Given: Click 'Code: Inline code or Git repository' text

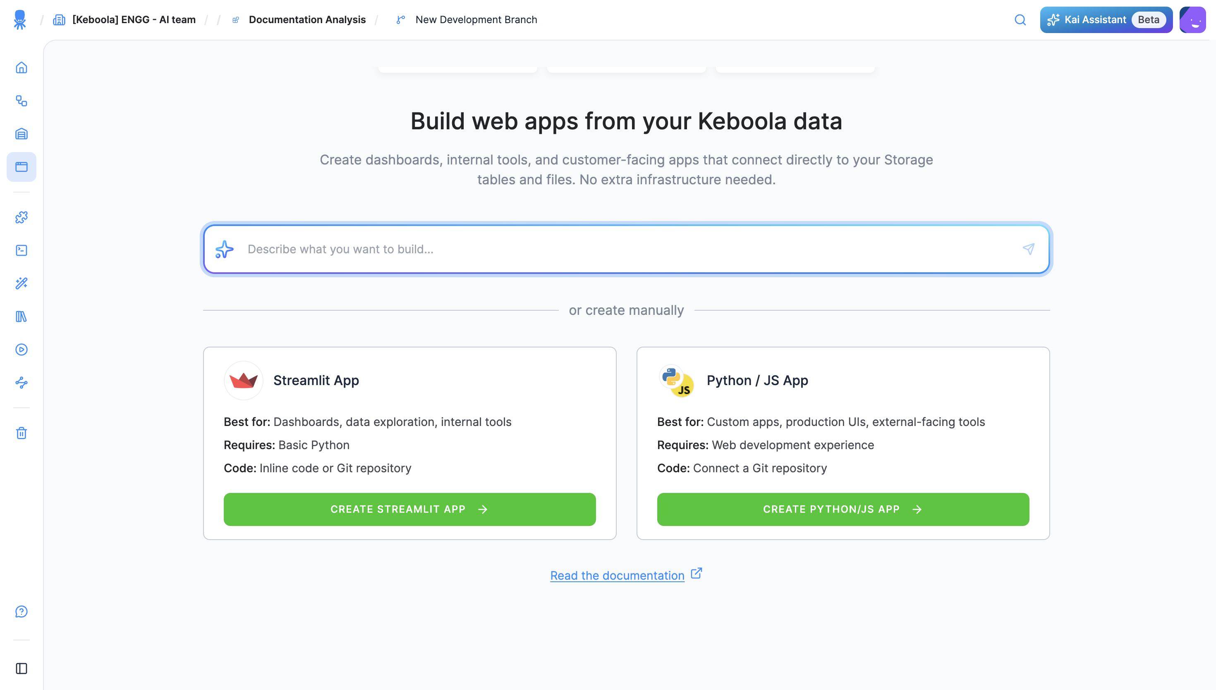Looking at the screenshot, I should (317, 468).
